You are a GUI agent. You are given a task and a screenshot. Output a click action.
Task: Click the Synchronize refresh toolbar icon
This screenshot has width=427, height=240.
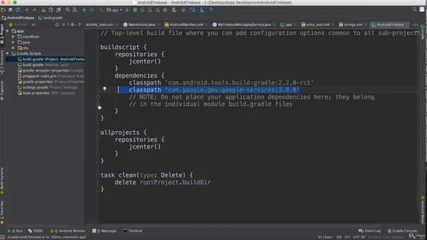tap(18, 10)
